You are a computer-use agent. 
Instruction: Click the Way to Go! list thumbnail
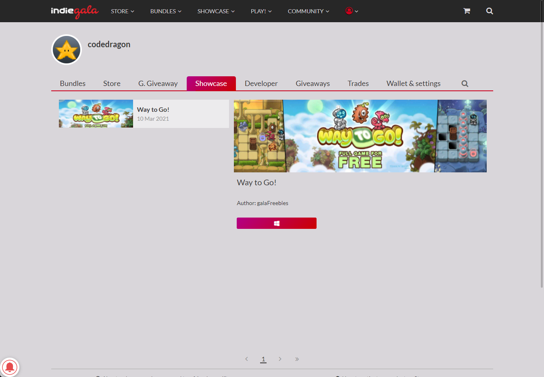(x=96, y=114)
